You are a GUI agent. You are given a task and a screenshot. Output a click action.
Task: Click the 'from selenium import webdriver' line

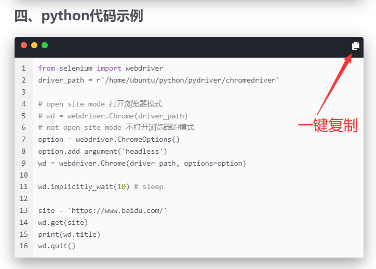click(100, 68)
